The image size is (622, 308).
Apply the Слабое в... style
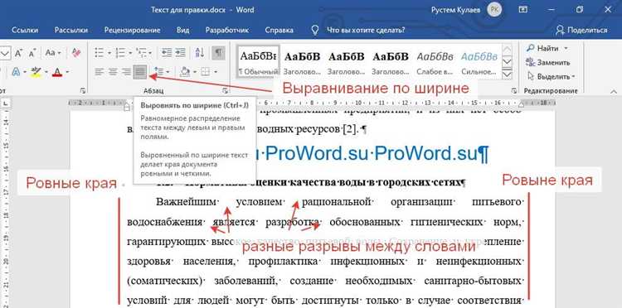tap(435, 62)
